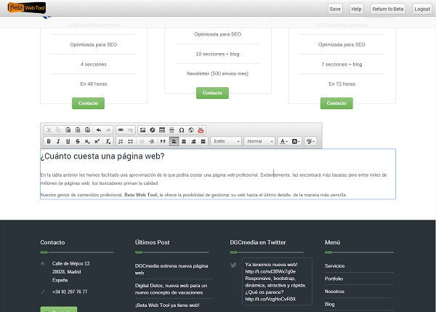The height and width of the screenshot is (312, 436).
Task: Click the Return to Beta button
Action: point(388,9)
